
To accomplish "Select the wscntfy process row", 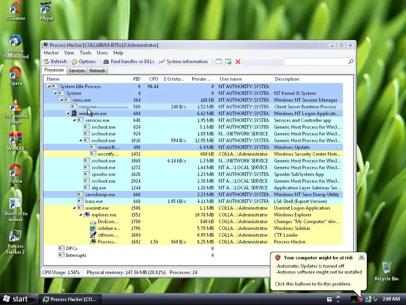I will 193,154.
